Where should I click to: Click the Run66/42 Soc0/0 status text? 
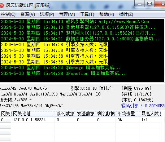pyautogui.click(x=23, y=88)
